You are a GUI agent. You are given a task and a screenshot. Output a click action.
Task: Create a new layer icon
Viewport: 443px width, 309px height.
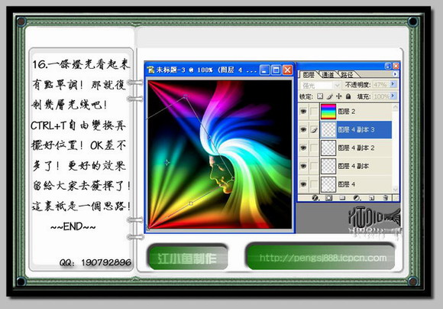pos(371,198)
